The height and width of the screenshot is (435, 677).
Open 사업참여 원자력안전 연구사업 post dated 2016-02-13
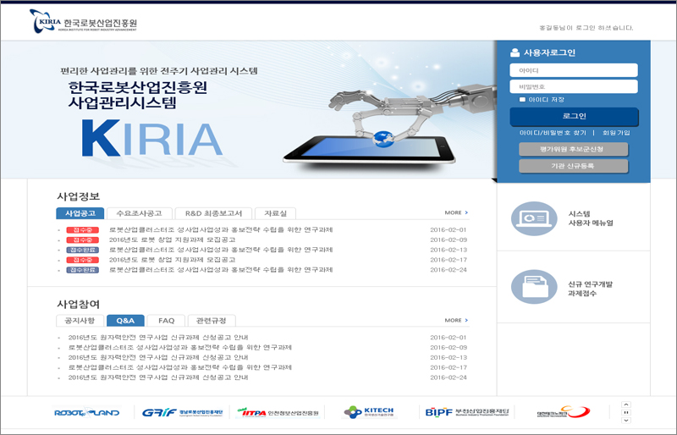pyautogui.click(x=158, y=357)
